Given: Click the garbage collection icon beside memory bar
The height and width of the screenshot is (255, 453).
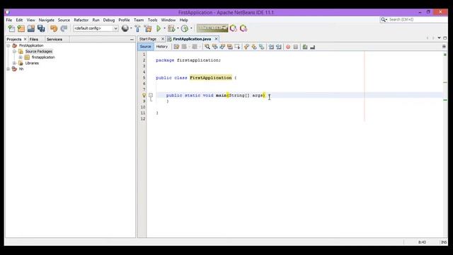Looking at the screenshot, I should 234,28.
